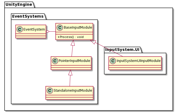Select the EventSystem class name
Screen dimensions: 177x112
click(34, 29)
